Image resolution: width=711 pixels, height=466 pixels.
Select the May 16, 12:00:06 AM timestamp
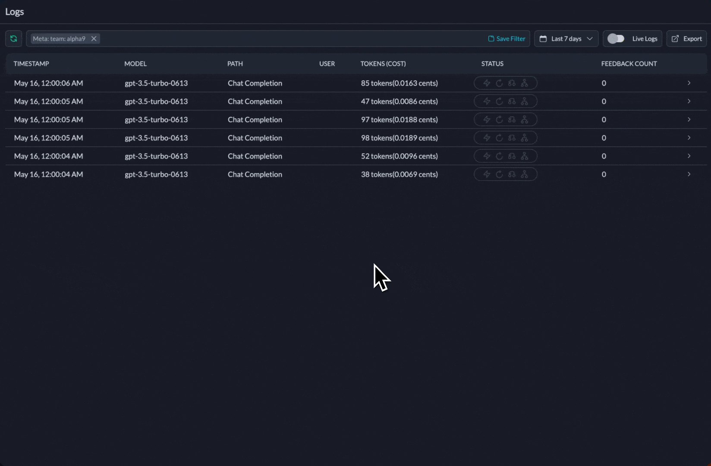tap(48, 83)
